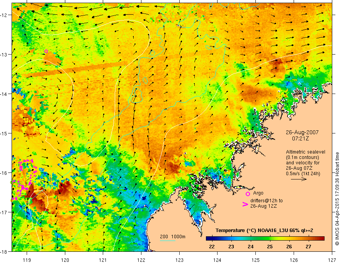Screen dimensions: 340x263
Task: Click the Argo circle symbol in the legend
Action: (x=248, y=194)
